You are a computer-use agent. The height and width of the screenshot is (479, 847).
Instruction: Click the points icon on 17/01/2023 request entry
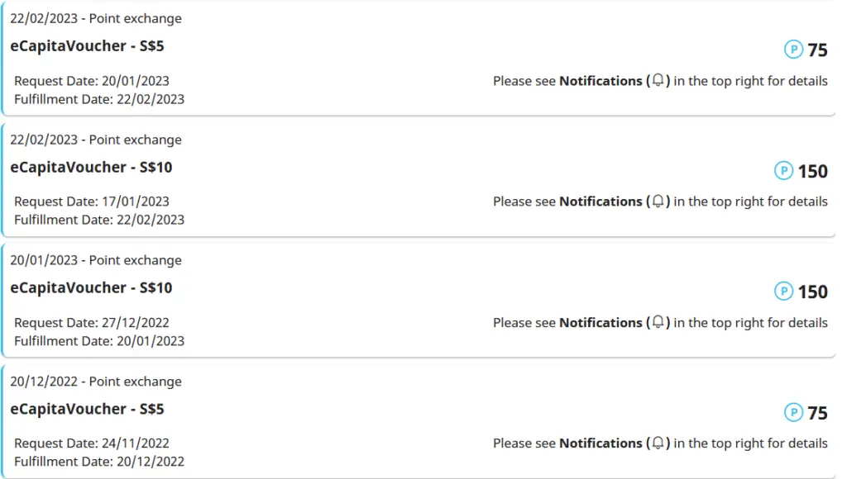click(783, 170)
